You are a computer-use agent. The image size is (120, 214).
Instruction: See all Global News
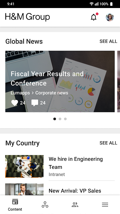click(108, 41)
